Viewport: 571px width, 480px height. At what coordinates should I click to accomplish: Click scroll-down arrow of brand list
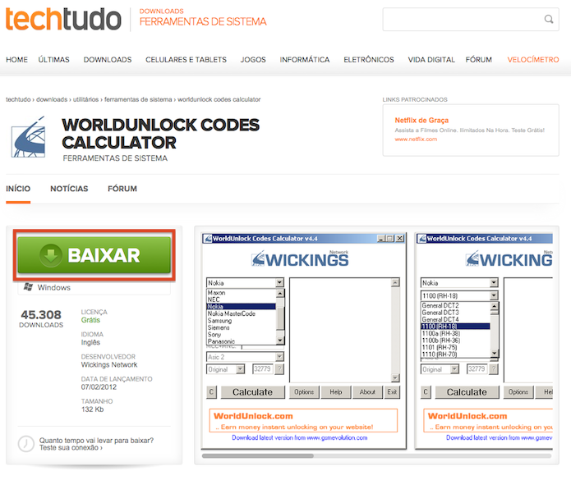click(279, 341)
